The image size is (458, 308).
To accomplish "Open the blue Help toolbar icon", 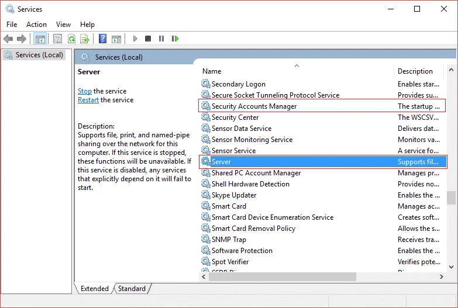I will pyautogui.click(x=102, y=39).
